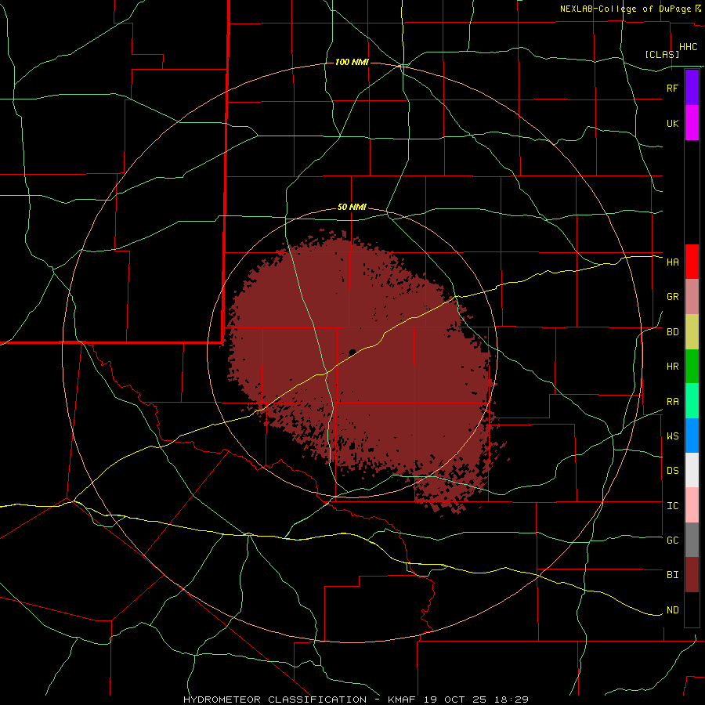Click the HR green legend swatch
This screenshot has height=705, width=705.
click(x=692, y=367)
